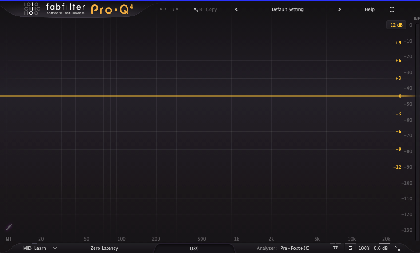Viewport: 420px width, 253px height.
Task: Go to the next preset arrow
Action: point(340,9)
